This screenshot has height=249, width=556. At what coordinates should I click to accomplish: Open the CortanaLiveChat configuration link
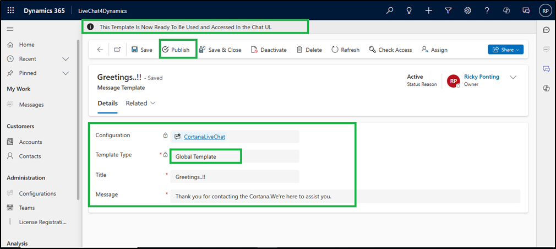click(204, 137)
